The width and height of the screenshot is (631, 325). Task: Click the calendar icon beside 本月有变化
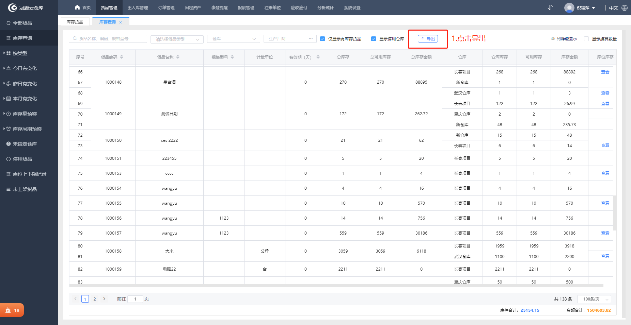pyautogui.click(x=9, y=99)
